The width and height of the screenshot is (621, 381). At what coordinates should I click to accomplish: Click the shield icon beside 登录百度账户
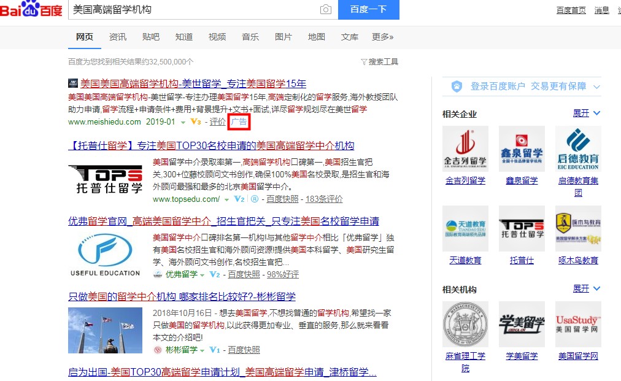click(457, 87)
